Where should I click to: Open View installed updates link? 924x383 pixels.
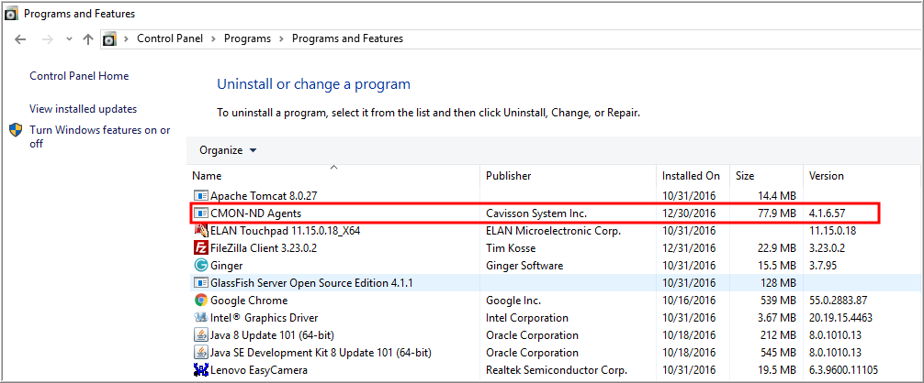(x=83, y=109)
